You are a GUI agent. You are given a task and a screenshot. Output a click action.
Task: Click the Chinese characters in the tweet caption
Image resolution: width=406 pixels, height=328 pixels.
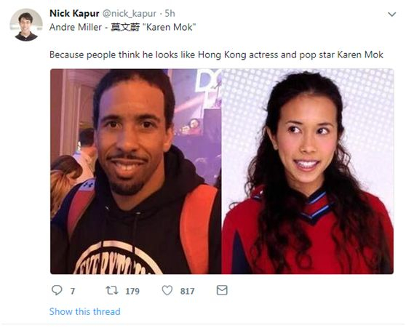pyautogui.click(x=125, y=27)
